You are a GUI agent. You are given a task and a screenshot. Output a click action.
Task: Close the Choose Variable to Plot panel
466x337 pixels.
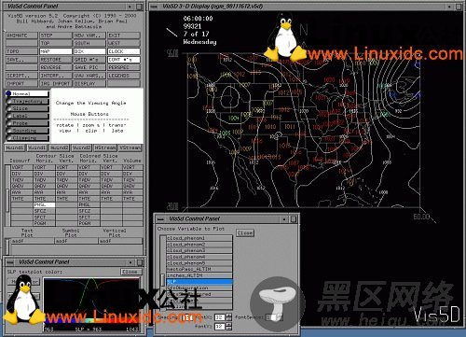click(245, 232)
